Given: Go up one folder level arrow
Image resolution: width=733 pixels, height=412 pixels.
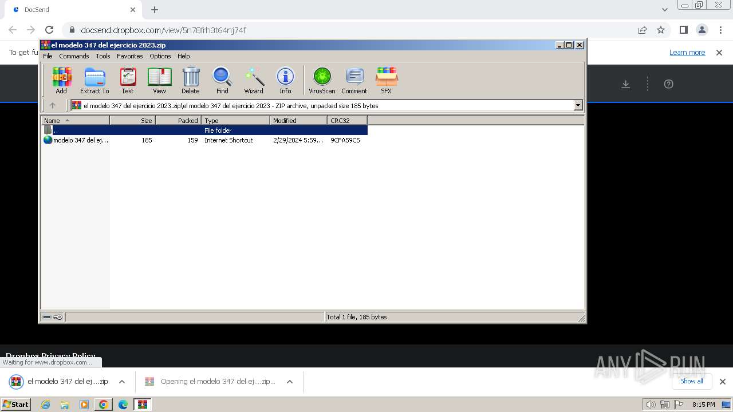Looking at the screenshot, I should pos(53,105).
